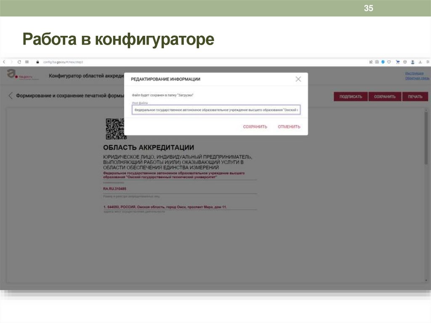Open the shopping cart toolbar icon
The image size is (431, 323).
click(397, 61)
